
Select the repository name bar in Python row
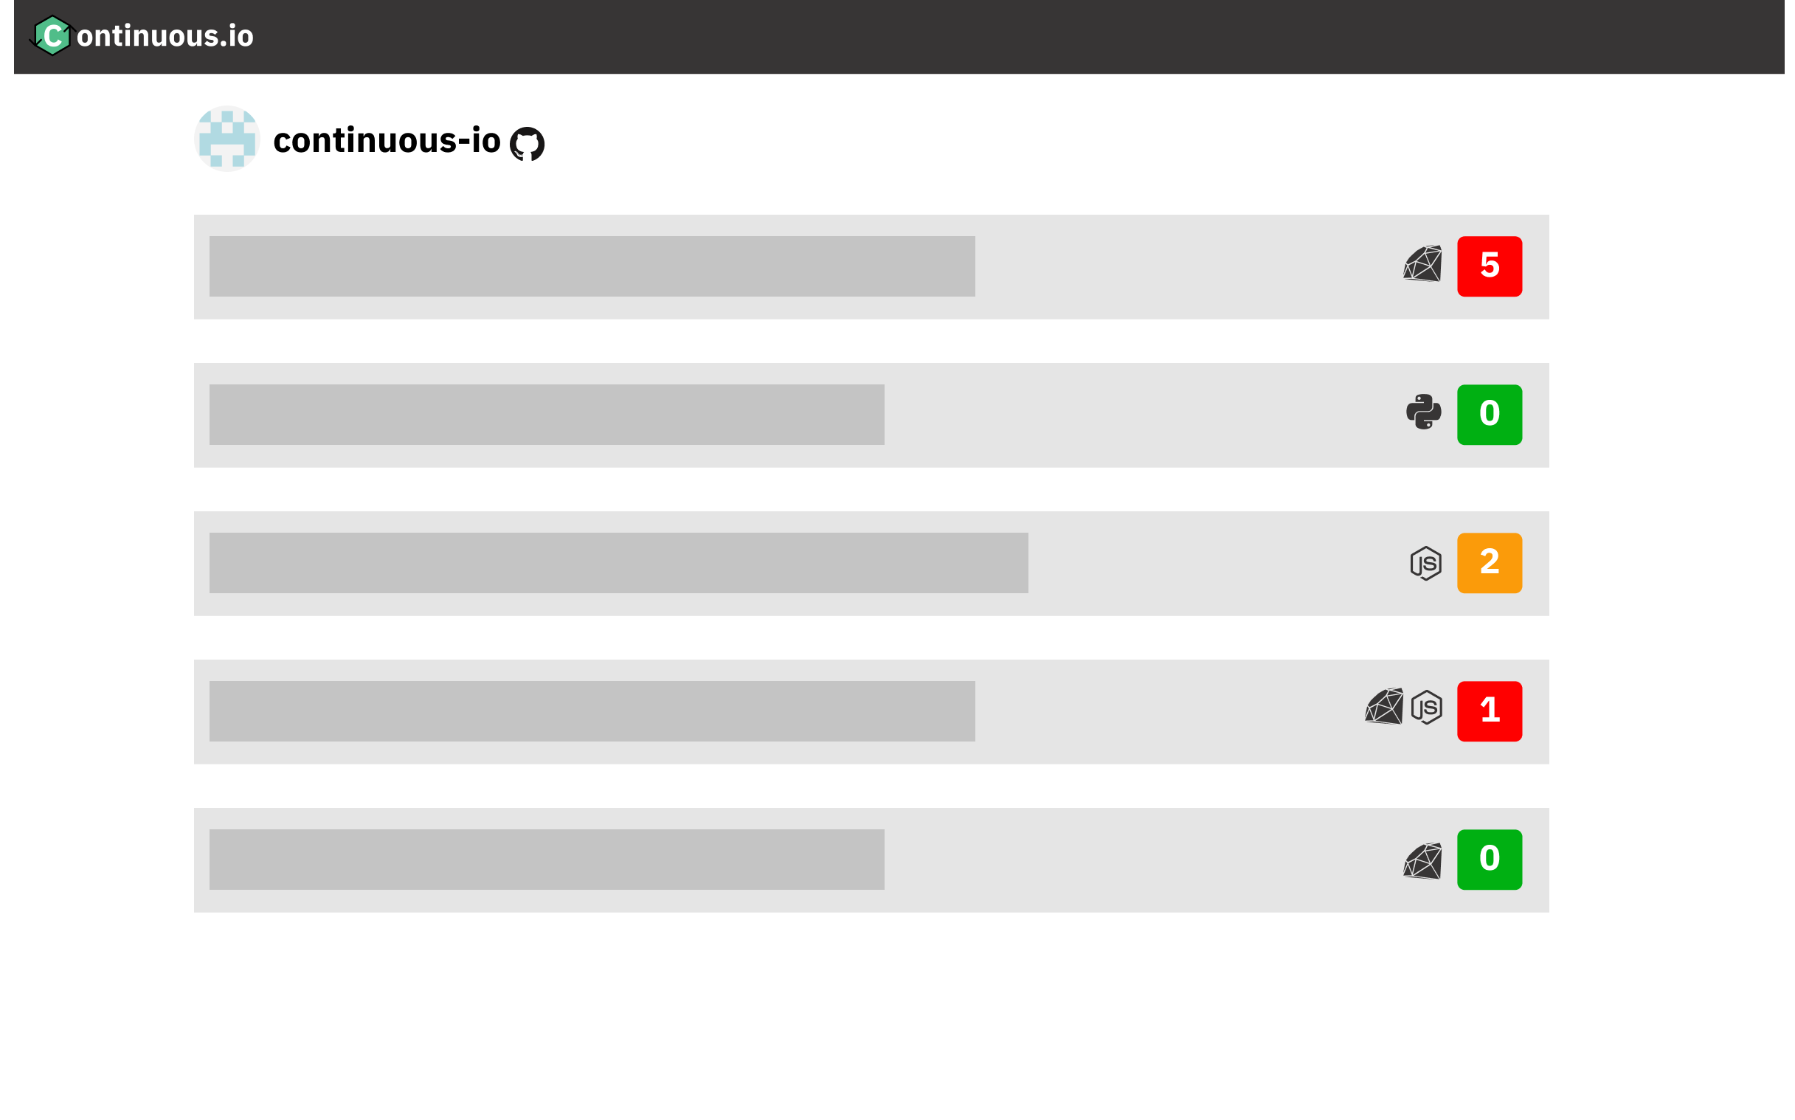(547, 415)
